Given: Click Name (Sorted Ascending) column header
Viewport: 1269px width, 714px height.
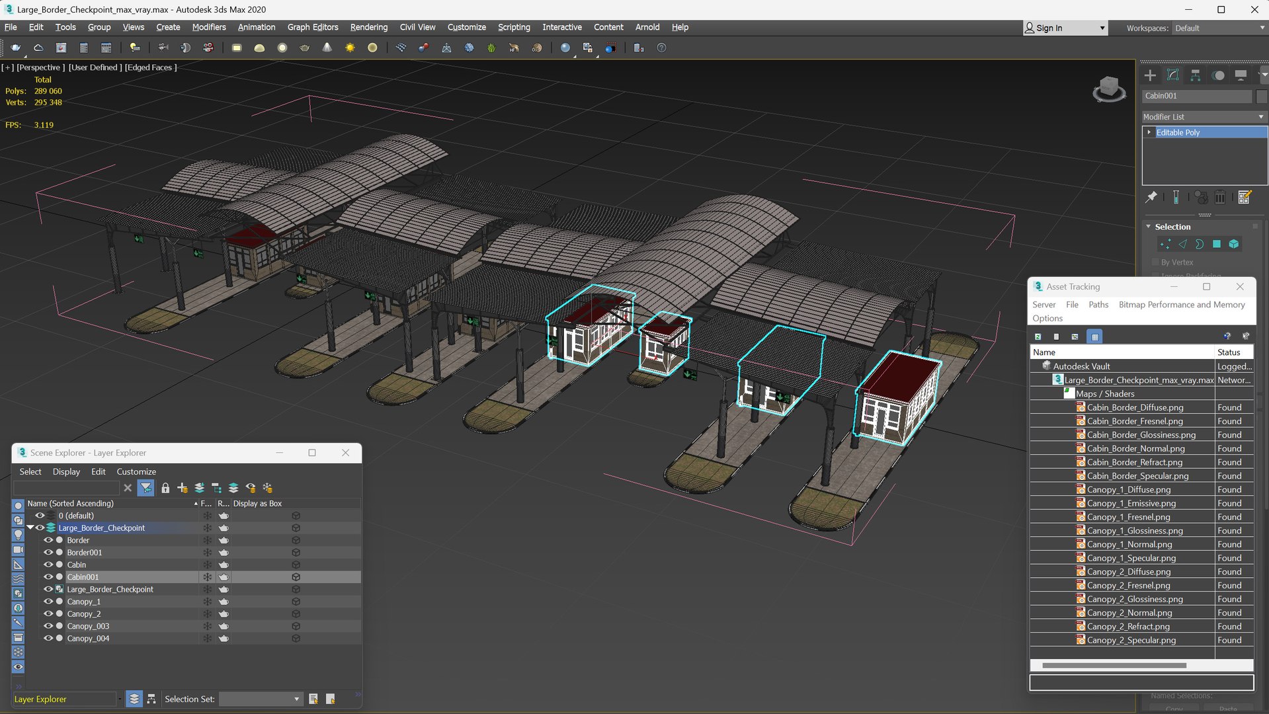Looking at the screenshot, I should pos(111,504).
